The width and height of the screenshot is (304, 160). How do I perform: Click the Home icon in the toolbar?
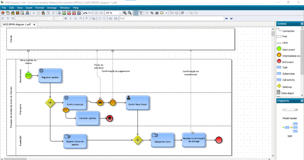(x=3, y=13)
